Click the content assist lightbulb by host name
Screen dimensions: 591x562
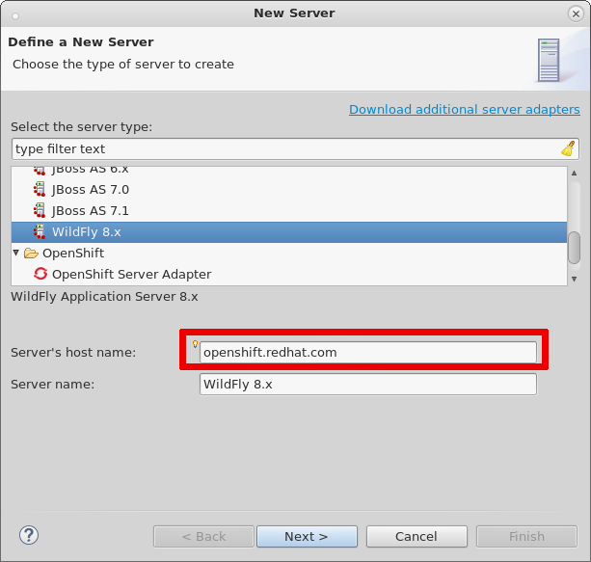(x=195, y=344)
